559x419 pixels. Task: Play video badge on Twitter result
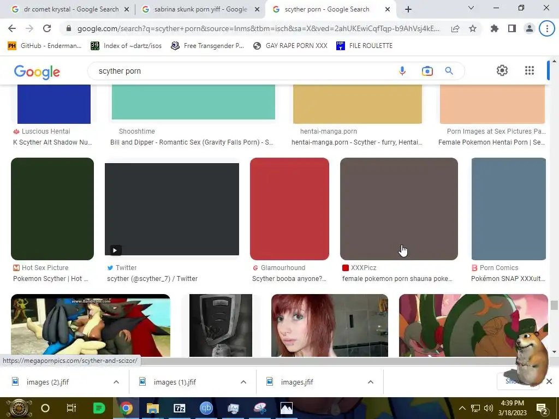pyautogui.click(x=115, y=250)
